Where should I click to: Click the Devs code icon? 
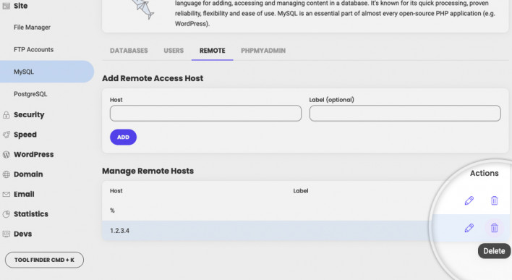point(7,234)
